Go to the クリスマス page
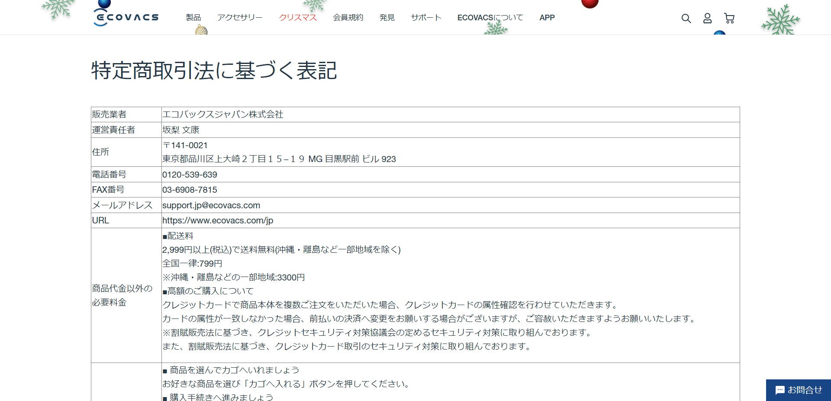The height and width of the screenshot is (401, 831). tap(298, 17)
